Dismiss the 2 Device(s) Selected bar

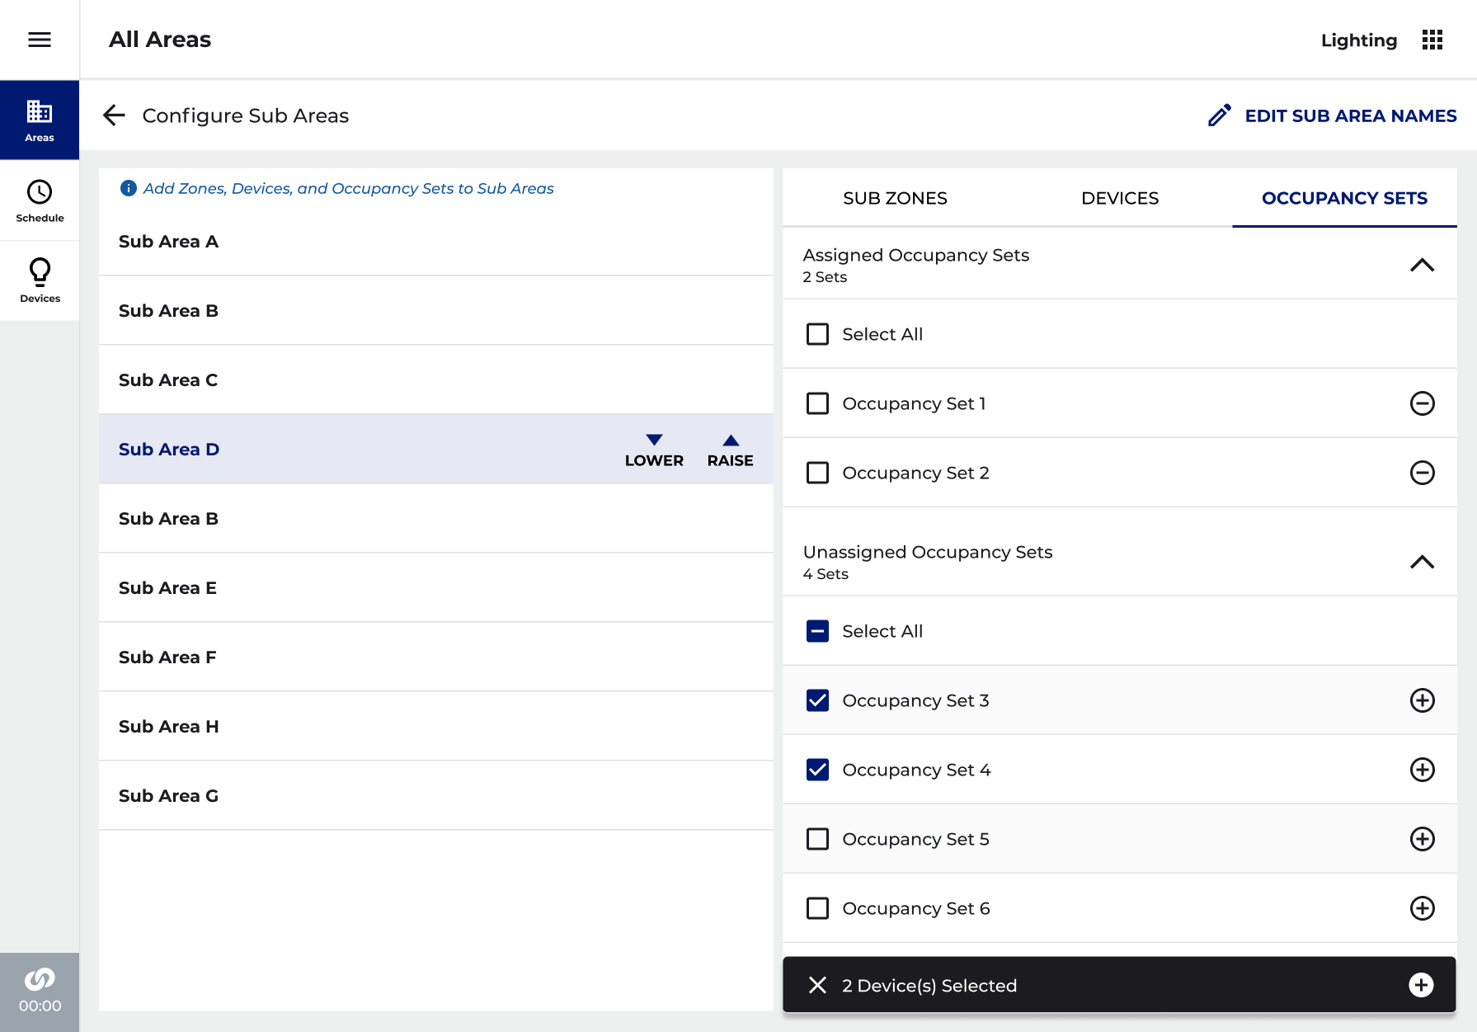click(817, 985)
